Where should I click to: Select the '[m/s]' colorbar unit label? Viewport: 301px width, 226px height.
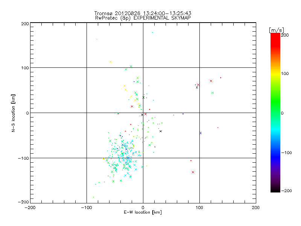click(276, 30)
